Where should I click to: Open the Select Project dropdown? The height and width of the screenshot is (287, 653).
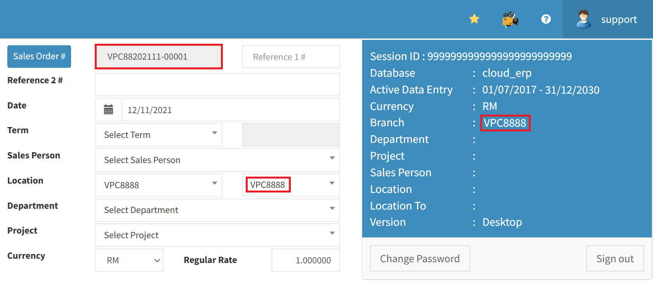[x=217, y=235]
